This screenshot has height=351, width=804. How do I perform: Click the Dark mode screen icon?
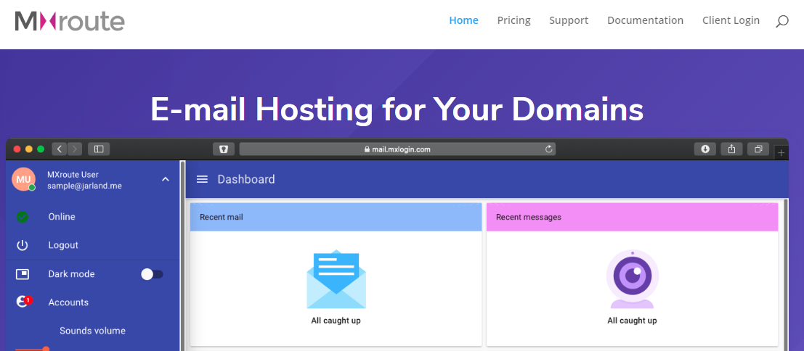(22, 273)
